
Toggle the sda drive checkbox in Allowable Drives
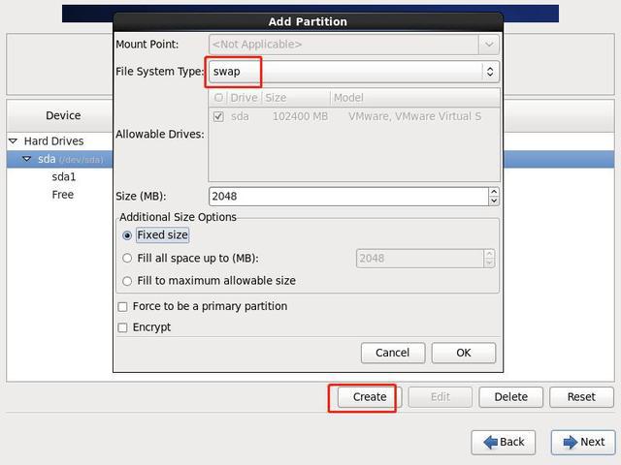click(218, 116)
